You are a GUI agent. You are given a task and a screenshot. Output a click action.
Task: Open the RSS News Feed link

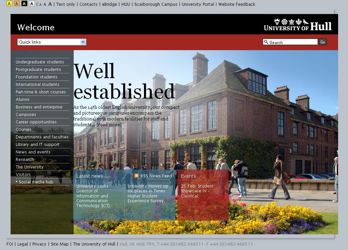(x=156, y=176)
